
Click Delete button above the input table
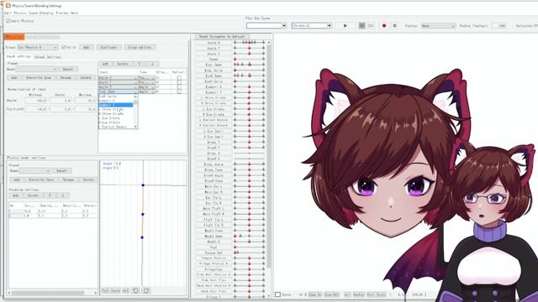click(x=123, y=64)
